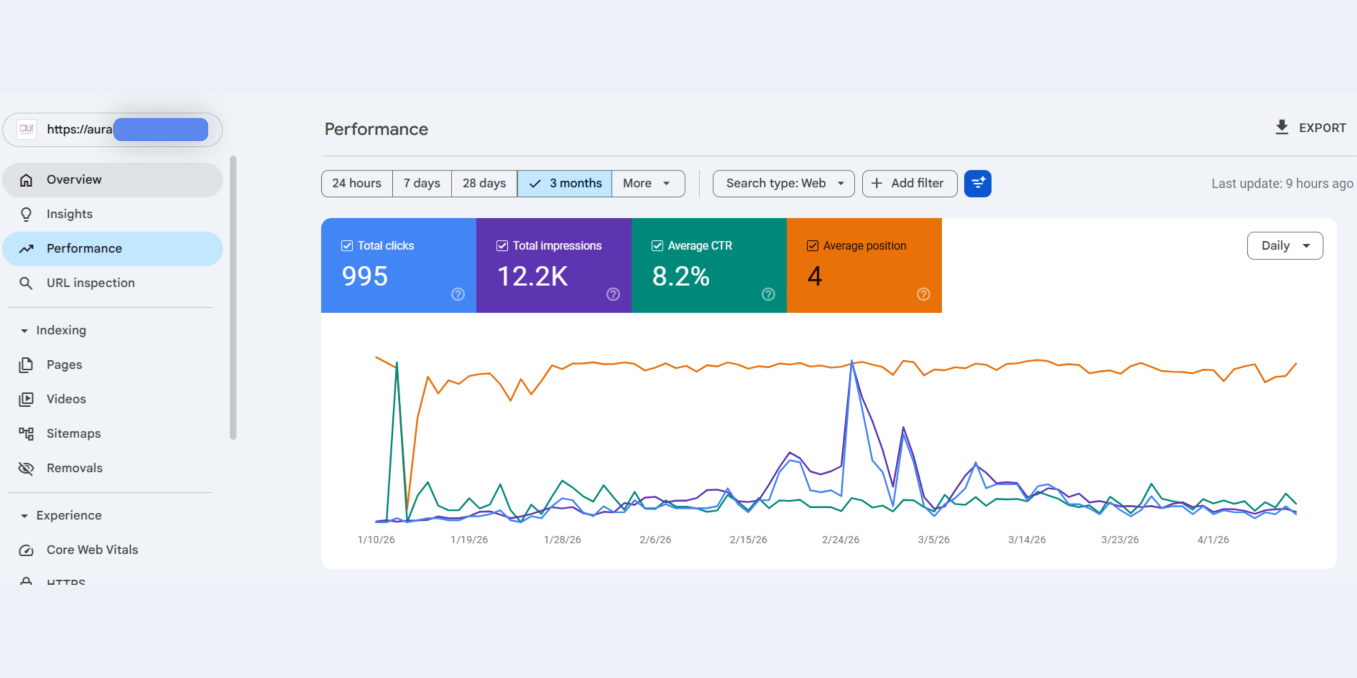Click the Removals crossed-eye icon
The height and width of the screenshot is (678, 1357).
(x=26, y=468)
